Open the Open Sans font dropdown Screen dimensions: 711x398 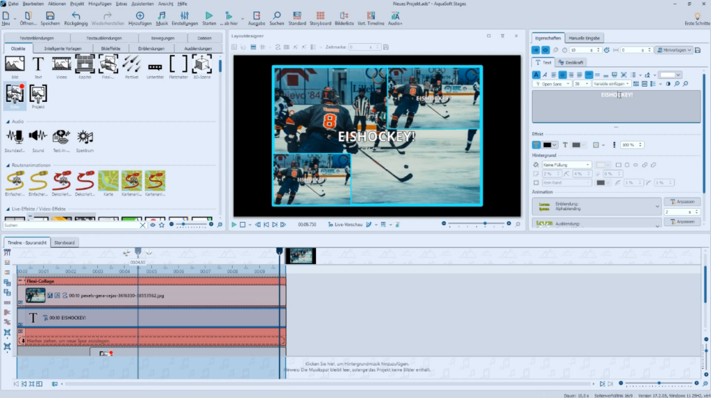click(x=552, y=84)
